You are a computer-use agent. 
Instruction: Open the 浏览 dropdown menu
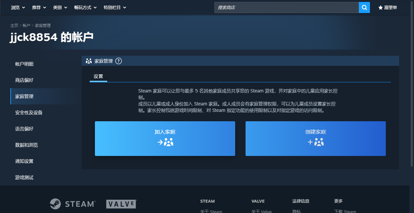tap(18, 7)
